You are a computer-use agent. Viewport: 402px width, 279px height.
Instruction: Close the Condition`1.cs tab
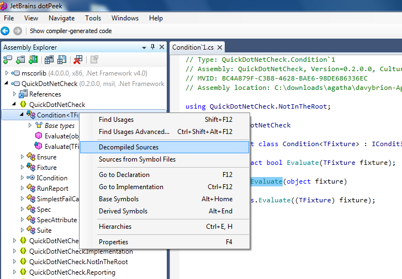click(220, 47)
